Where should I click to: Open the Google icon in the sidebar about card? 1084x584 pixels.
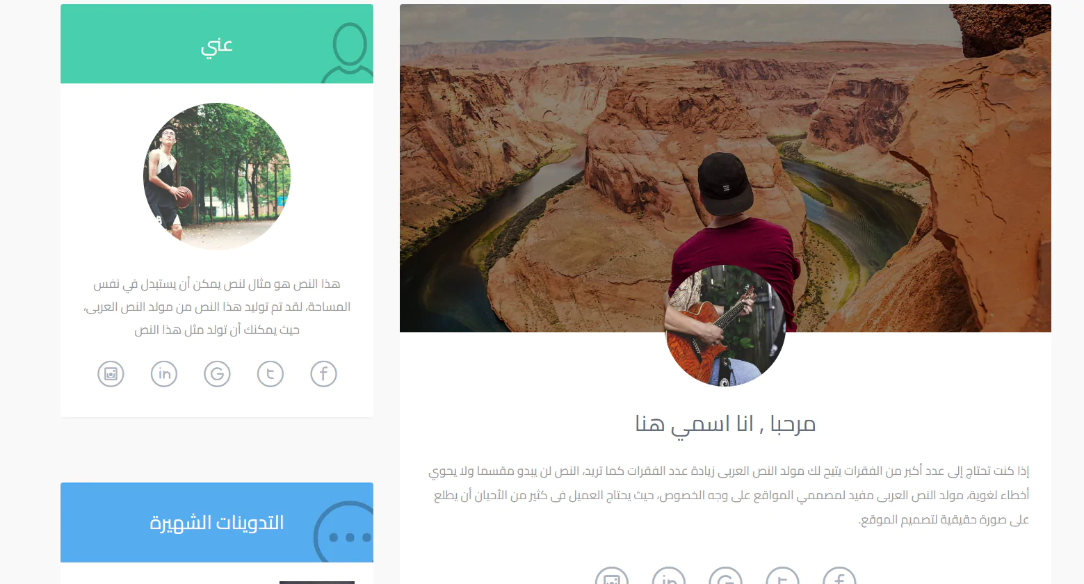[x=217, y=374]
